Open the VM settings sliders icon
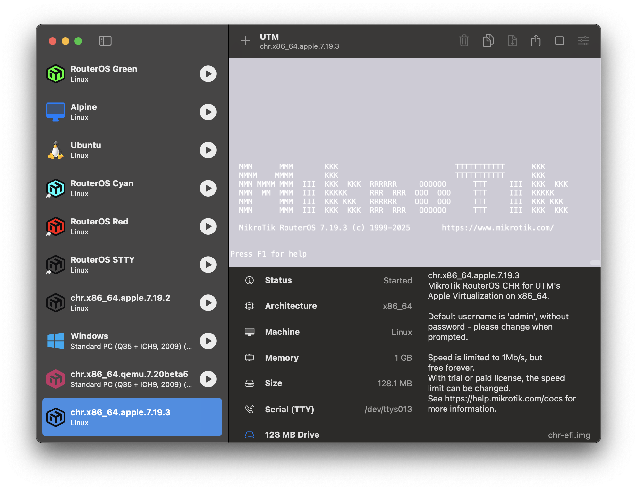This screenshot has height=490, width=637. 583,41
